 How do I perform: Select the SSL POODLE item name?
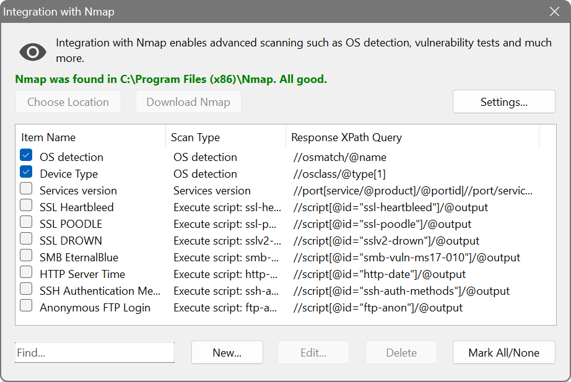[71, 224]
